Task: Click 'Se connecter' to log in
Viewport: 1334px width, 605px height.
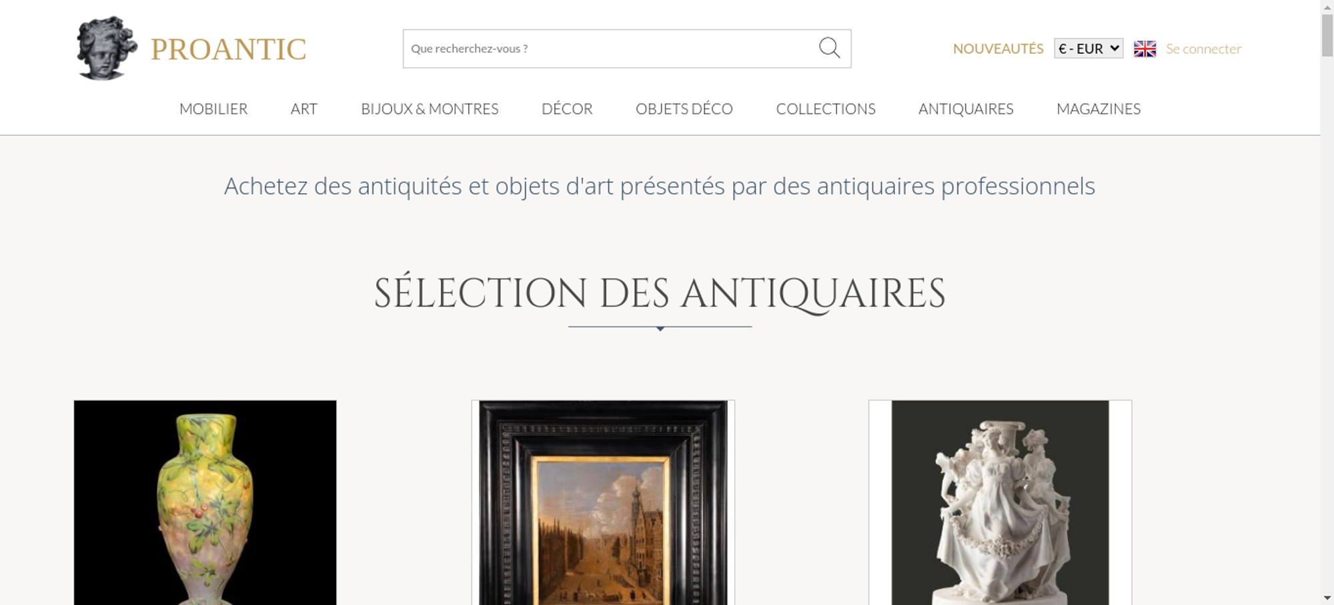Action: [x=1203, y=49]
